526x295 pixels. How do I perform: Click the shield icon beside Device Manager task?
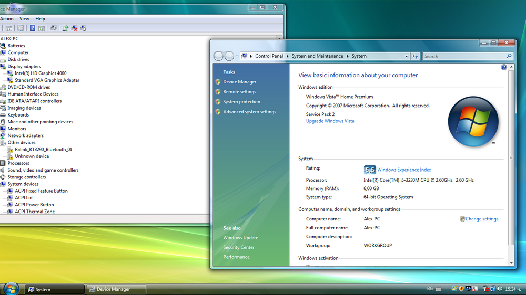[218, 81]
